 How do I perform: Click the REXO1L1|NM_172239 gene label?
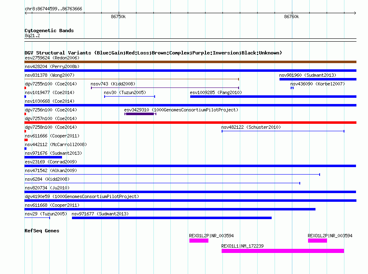pos(242,246)
